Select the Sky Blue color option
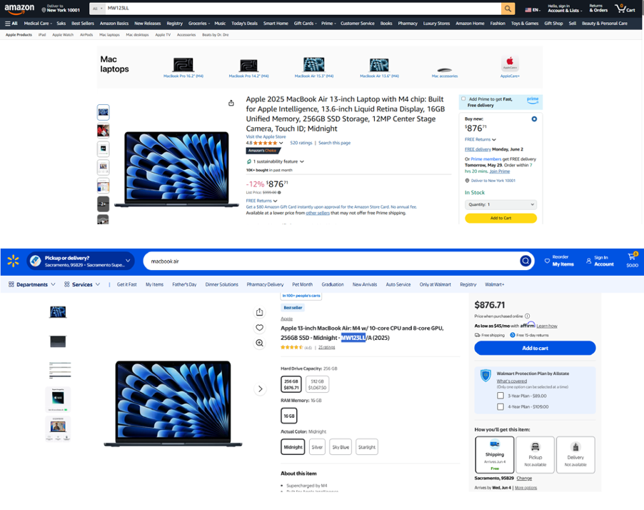The height and width of the screenshot is (510, 644). pos(341,447)
